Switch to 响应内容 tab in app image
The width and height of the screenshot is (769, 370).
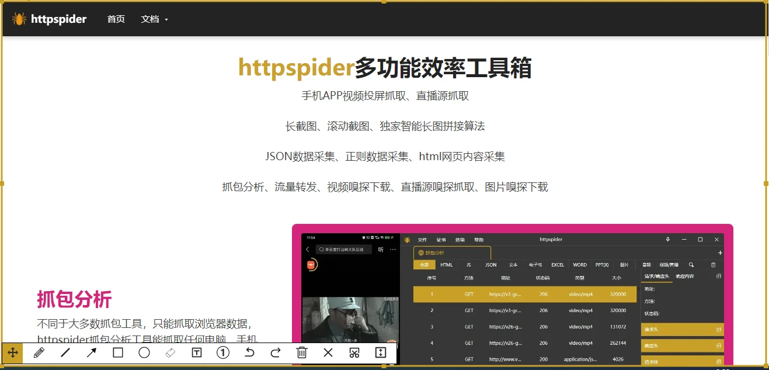(685, 276)
